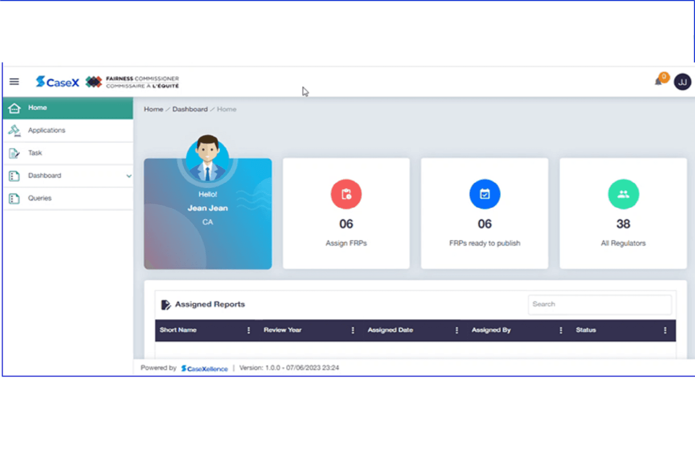Click the blue FRPs ready to publish icon
This screenshot has width=695, height=463.
[485, 194]
